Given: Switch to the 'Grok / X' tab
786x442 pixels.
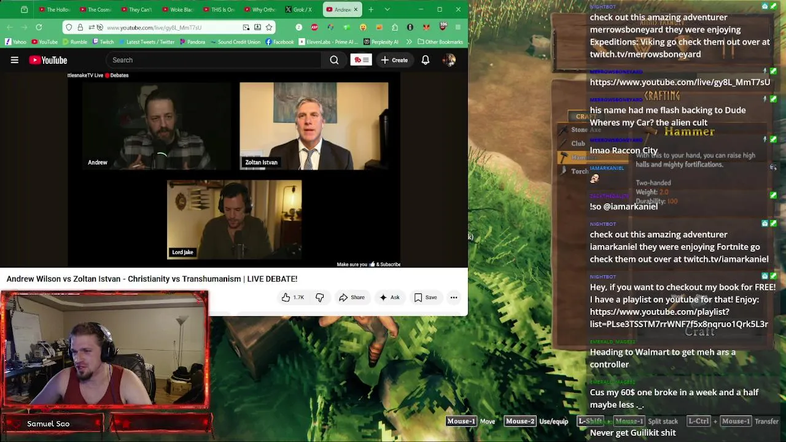Looking at the screenshot, I should coord(301,10).
